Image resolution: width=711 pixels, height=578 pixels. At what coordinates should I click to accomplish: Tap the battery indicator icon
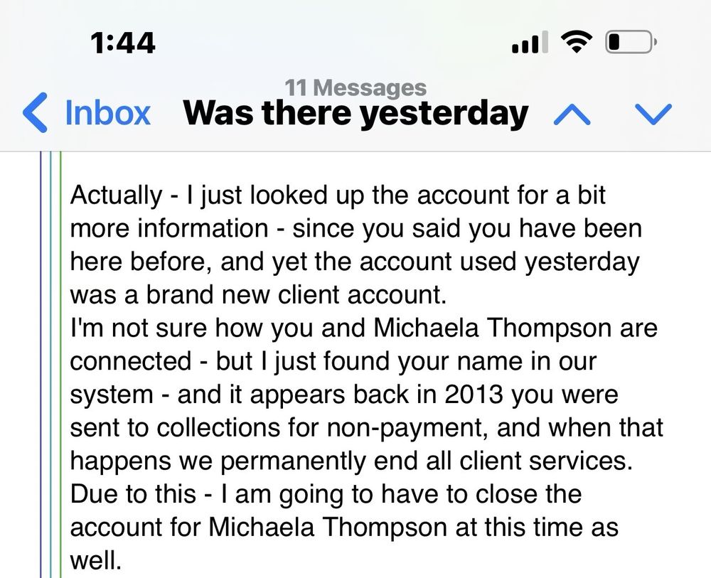[x=631, y=42]
